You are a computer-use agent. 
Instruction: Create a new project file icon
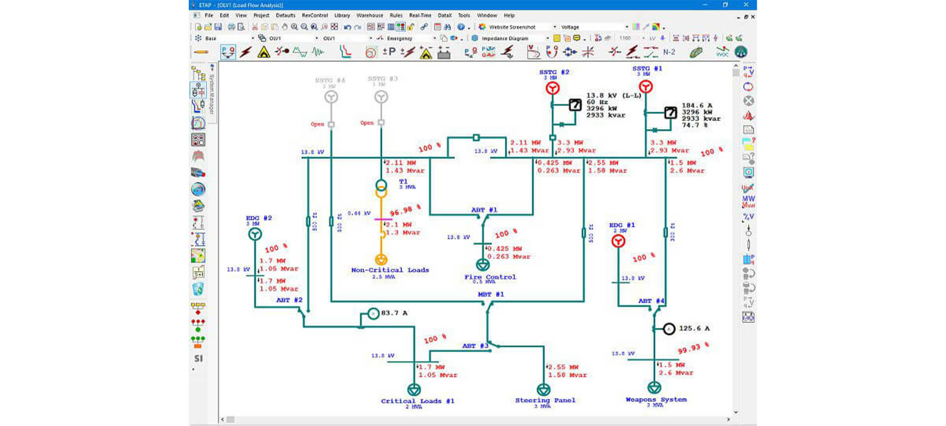[x=198, y=27]
